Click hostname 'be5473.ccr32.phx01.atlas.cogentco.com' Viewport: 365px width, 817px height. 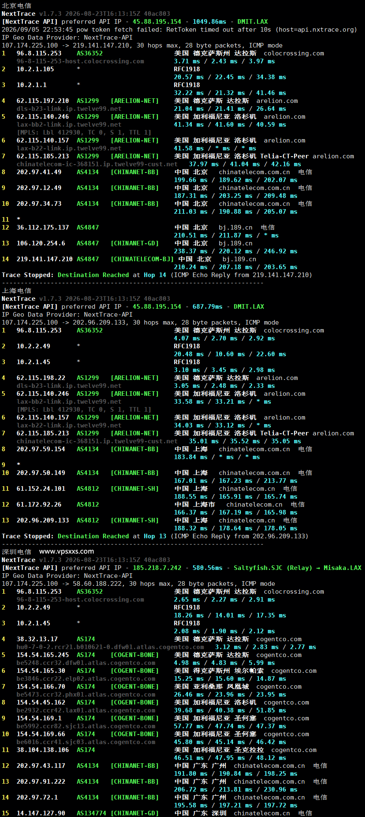point(86,695)
